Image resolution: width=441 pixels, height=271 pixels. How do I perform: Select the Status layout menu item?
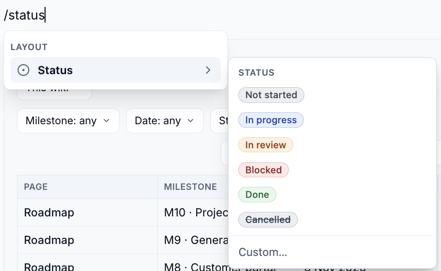[x=116, y=70]
